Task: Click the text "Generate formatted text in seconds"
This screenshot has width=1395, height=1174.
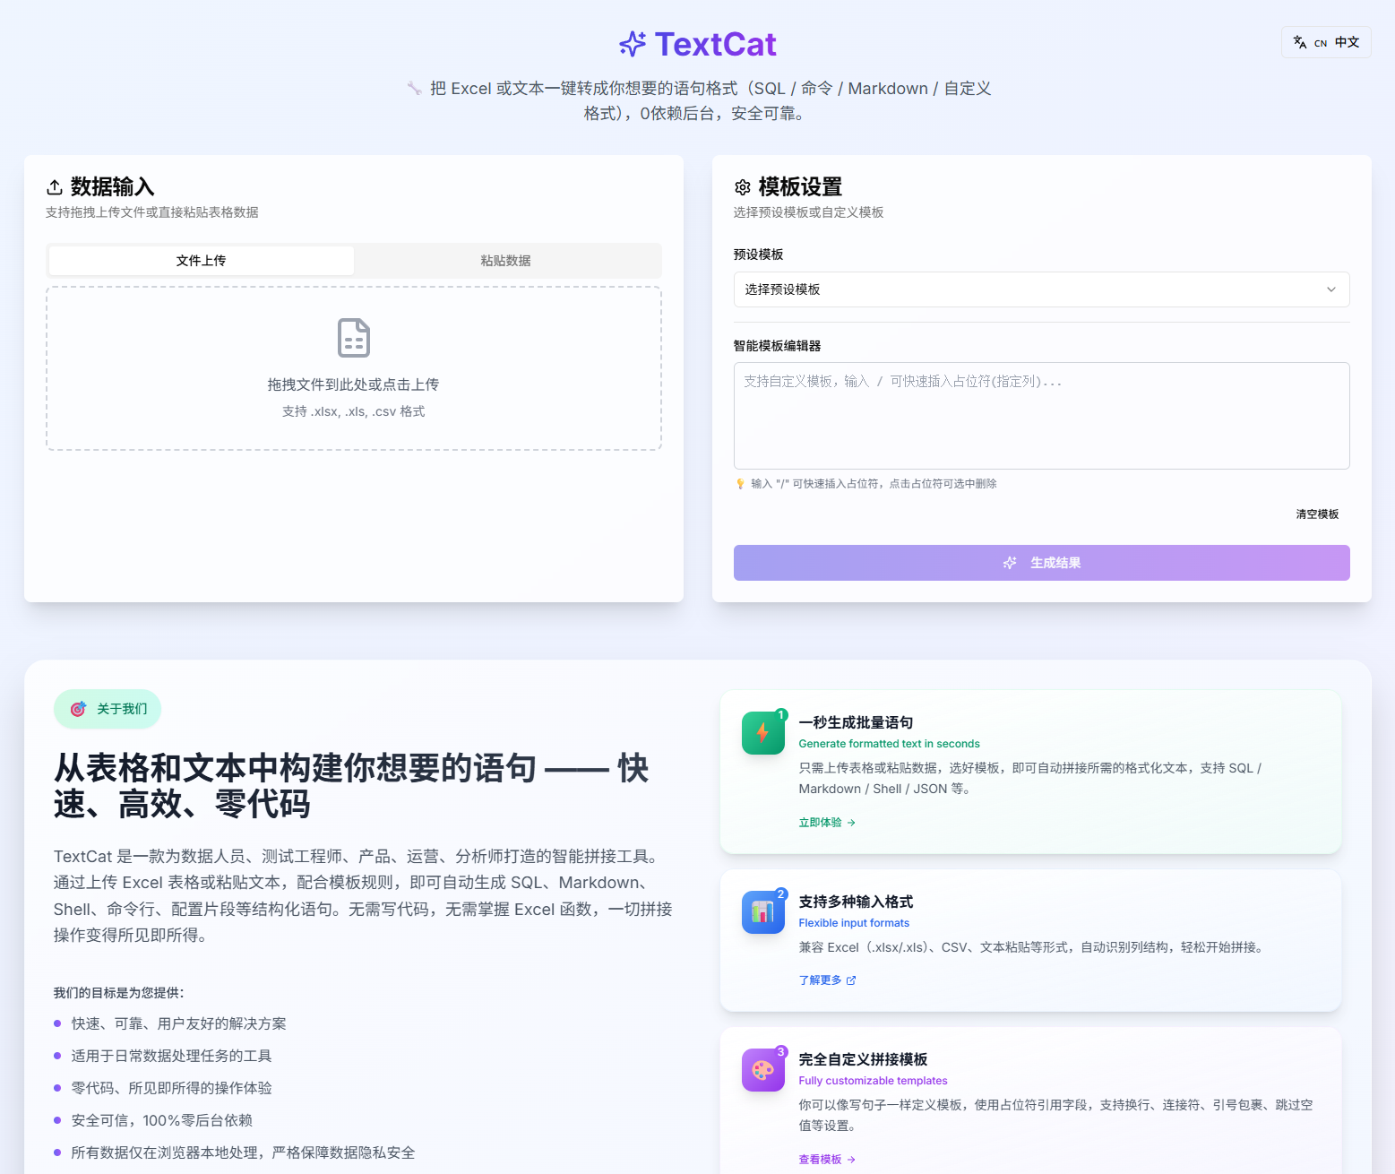Action: click(890, 744)
